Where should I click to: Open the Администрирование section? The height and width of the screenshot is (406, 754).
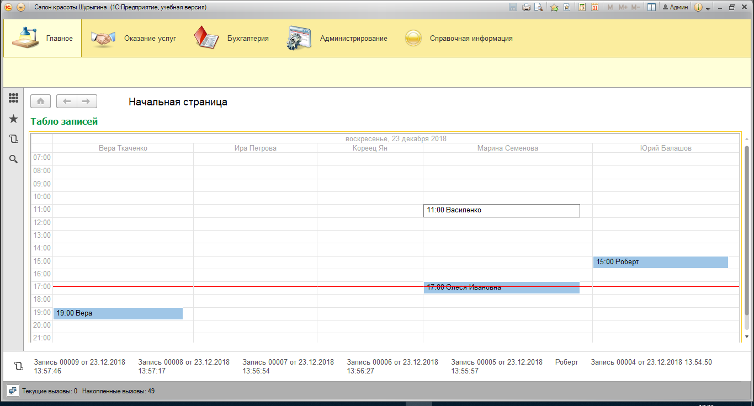(337, 38)
